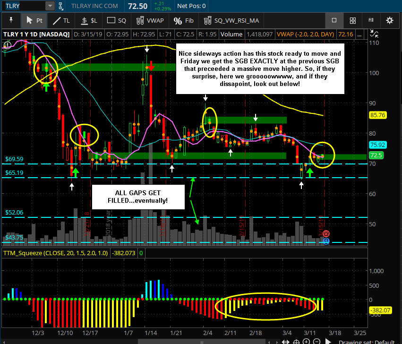Open chart settings gear icon
This screenshot has height=344, width=402.
tap(389, 20)
